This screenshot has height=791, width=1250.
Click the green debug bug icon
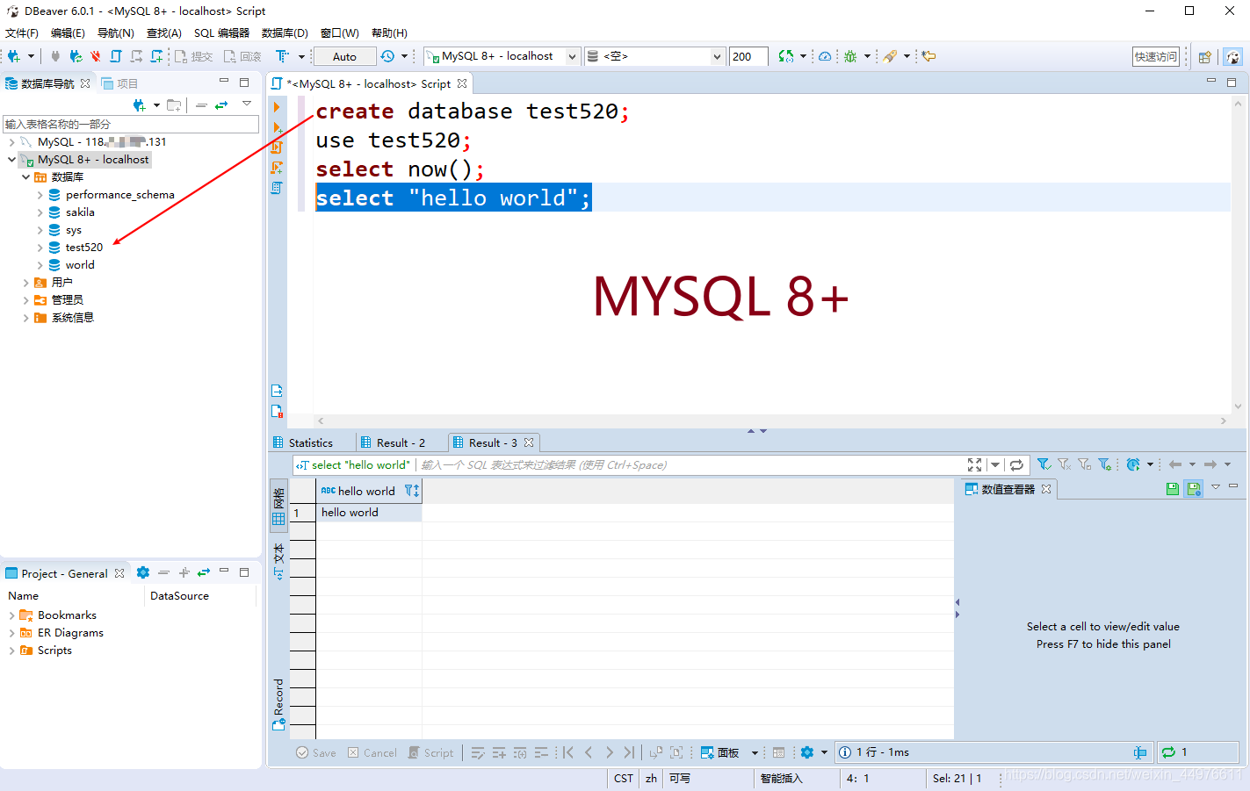(850, 56)
